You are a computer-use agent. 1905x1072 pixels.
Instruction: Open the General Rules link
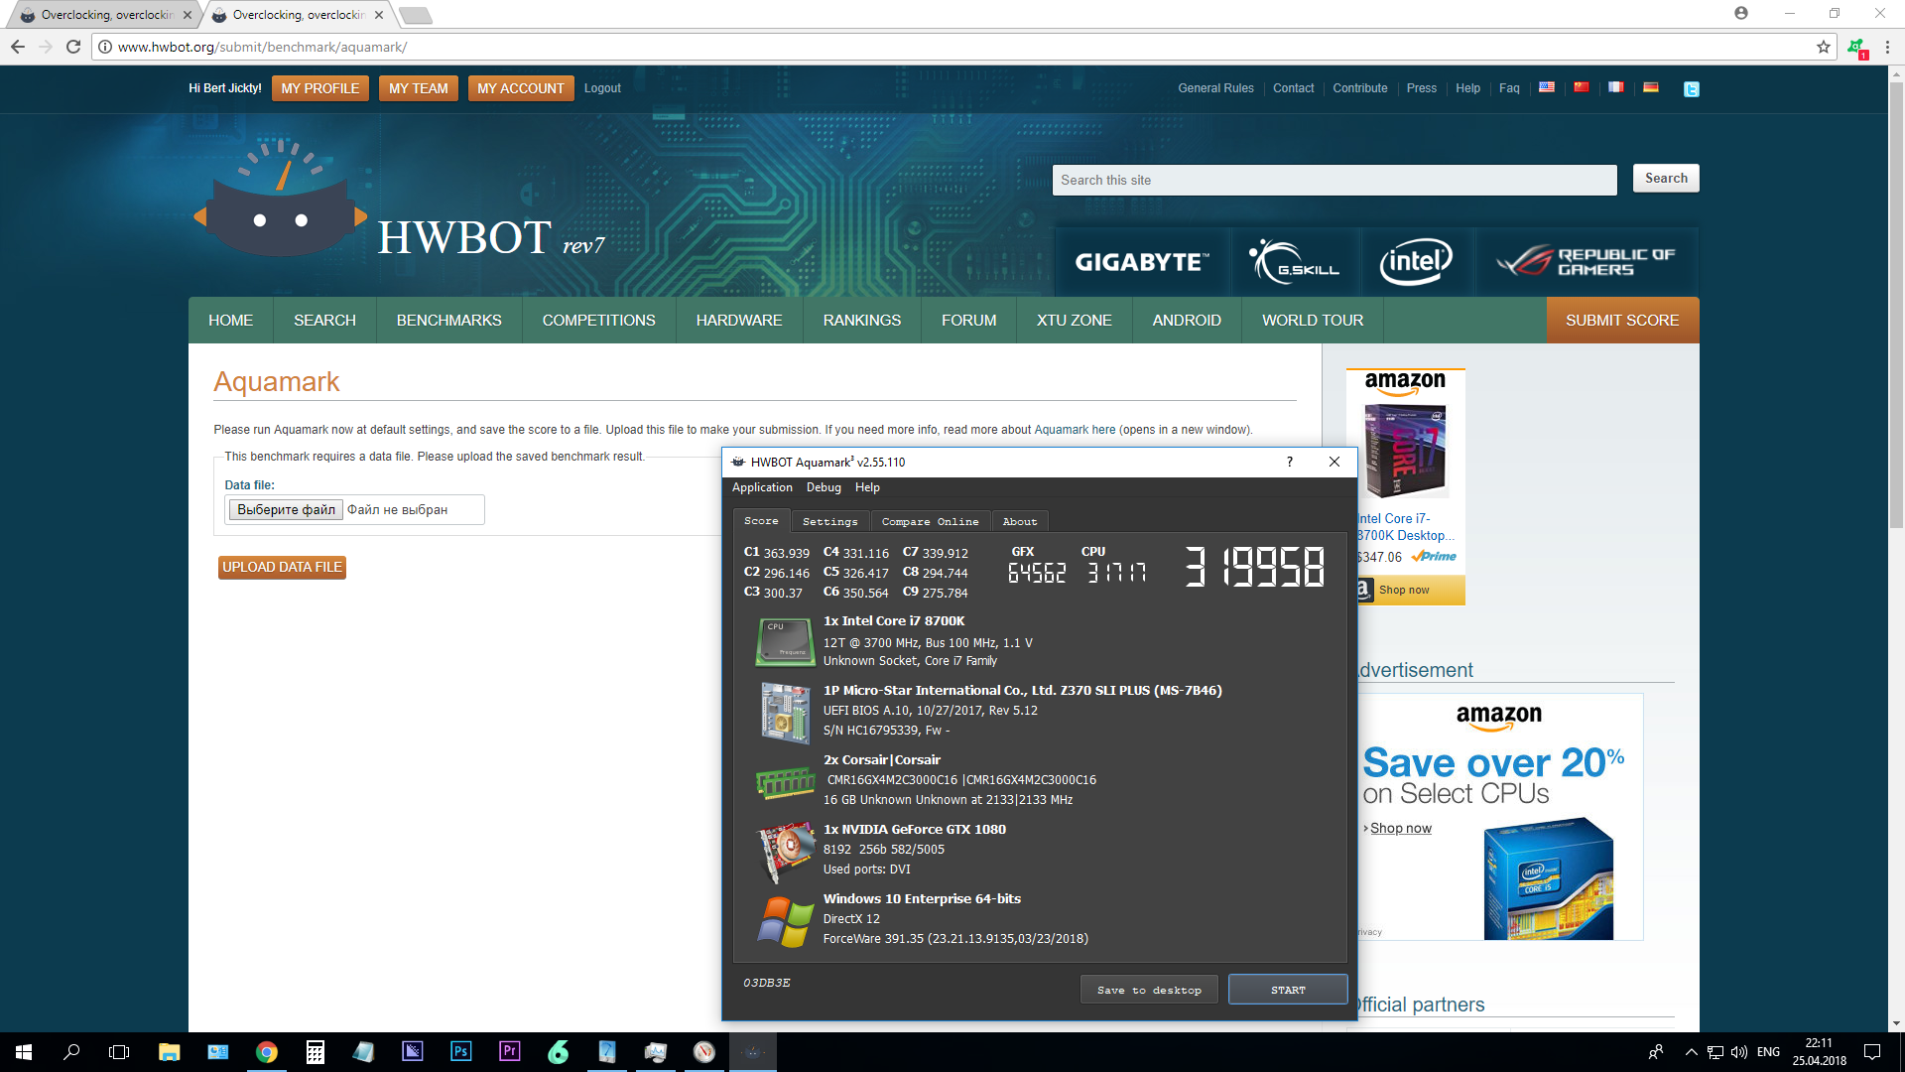pos(1215,88)
